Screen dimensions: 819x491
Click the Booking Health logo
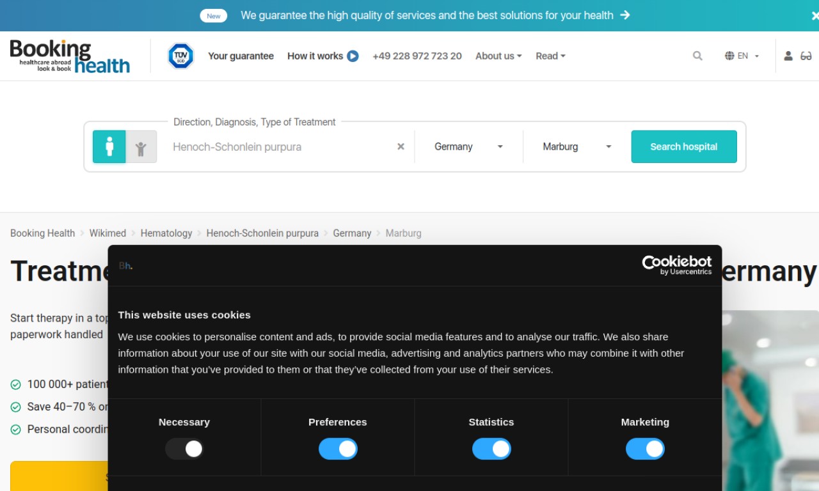70,56
